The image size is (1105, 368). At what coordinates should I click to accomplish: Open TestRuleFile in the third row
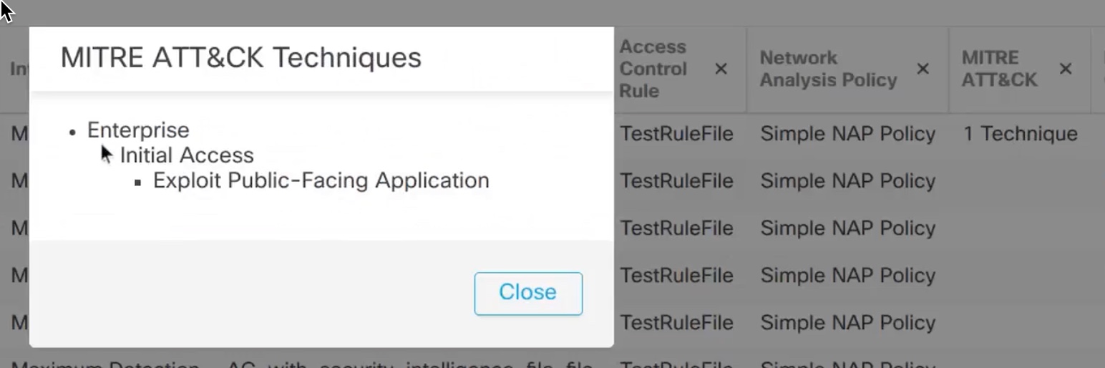pos(676,228)
